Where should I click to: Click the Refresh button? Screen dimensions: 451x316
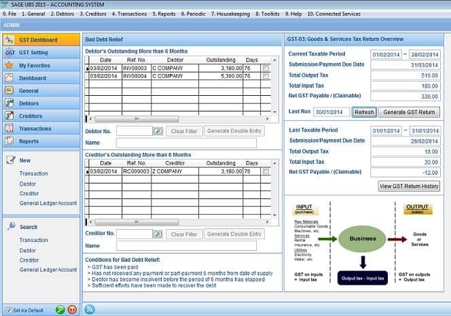click(x=364, y=112)
